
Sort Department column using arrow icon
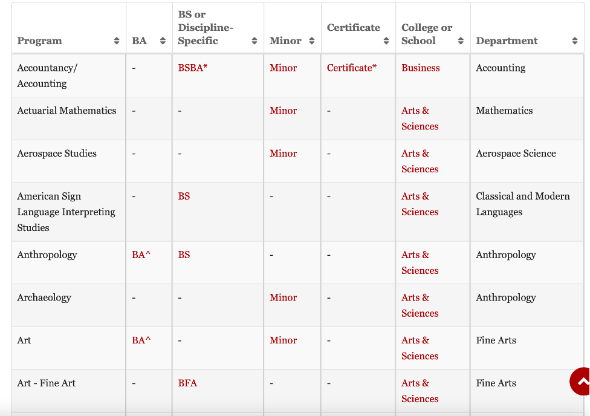[x=574, y=41]
